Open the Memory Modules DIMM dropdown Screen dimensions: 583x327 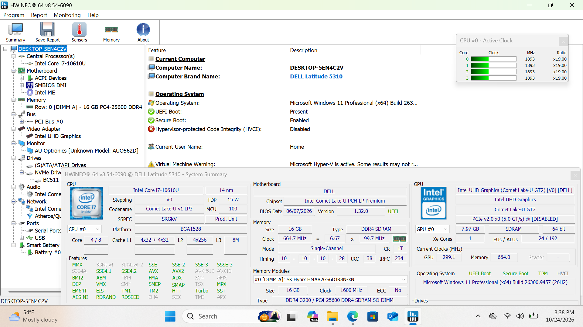tap(330, 279)
